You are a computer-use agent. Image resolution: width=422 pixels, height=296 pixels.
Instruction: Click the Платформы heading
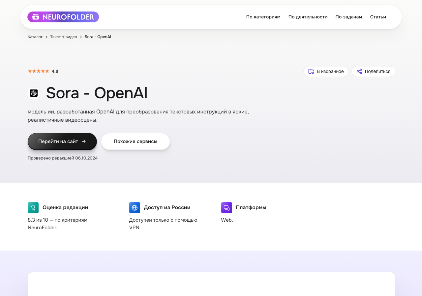(x=251, y=208)
